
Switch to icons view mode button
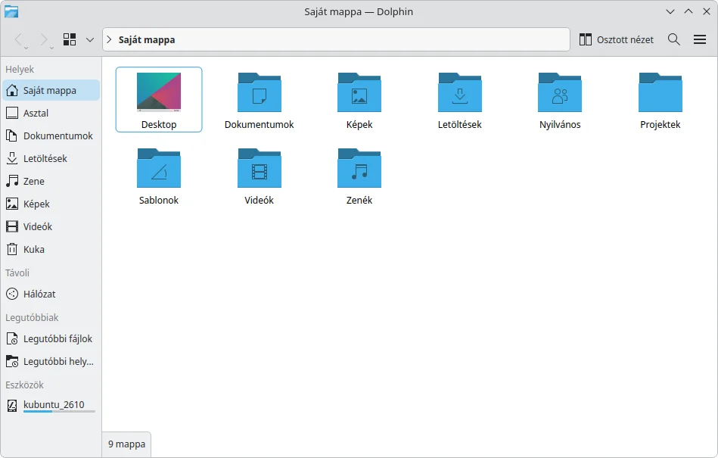[70, 39]
